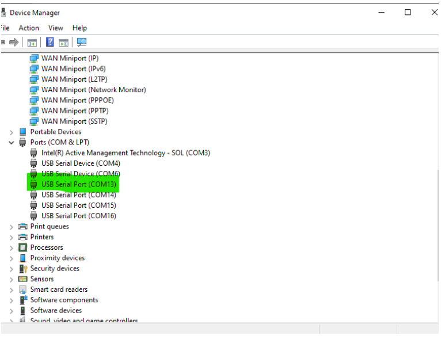Select USB Serial Port (COM13) entry

78,184
